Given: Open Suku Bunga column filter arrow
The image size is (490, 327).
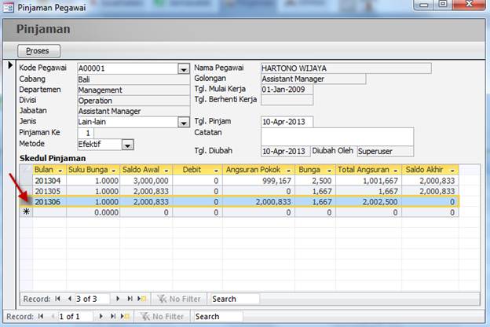Looking at the screenshot, I should pyautogui.click(x=114, y=171).
